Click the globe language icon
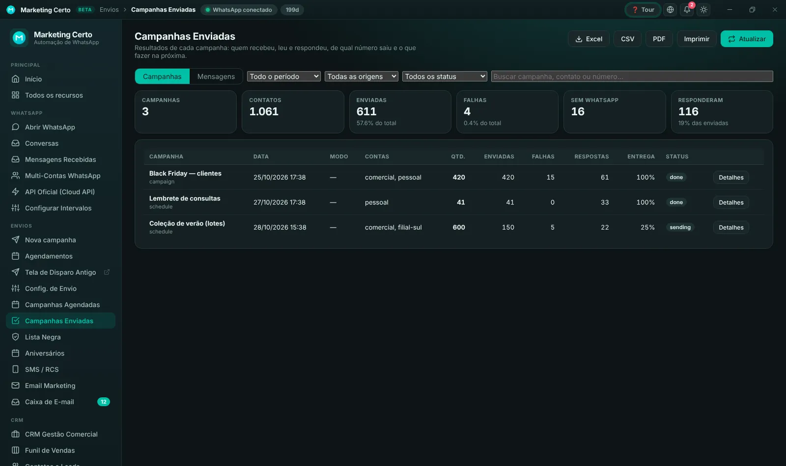 670,10
